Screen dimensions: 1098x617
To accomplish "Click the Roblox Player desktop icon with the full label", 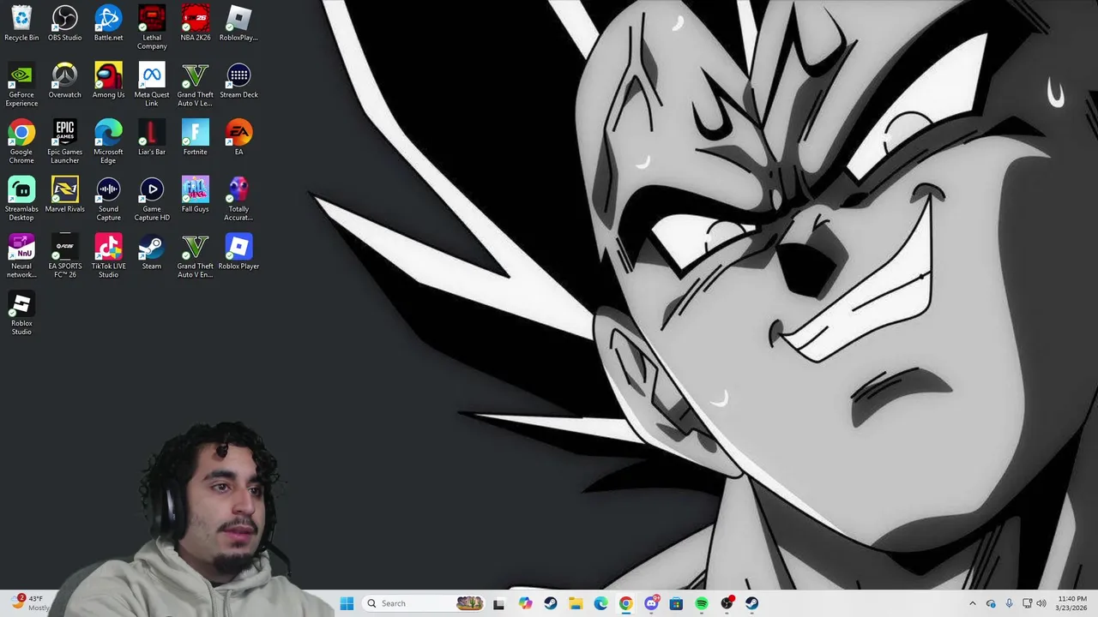I will click(x=238, y=252).
